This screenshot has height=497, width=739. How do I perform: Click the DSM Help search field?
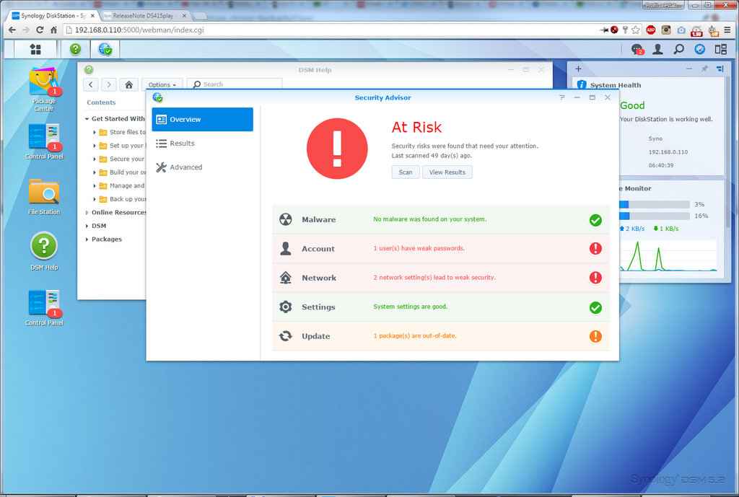pos(235,85)
